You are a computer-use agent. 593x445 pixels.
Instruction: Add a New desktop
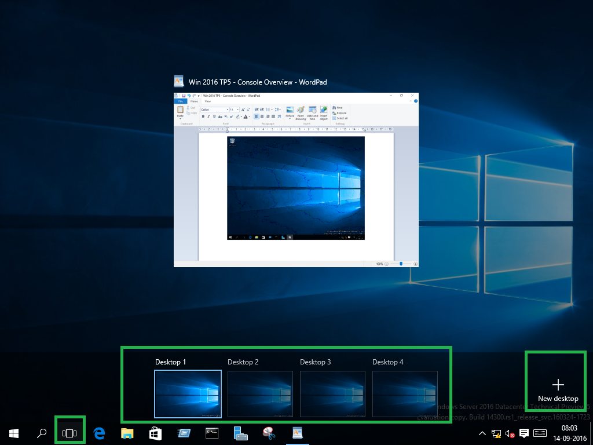[x=558, y=391]
